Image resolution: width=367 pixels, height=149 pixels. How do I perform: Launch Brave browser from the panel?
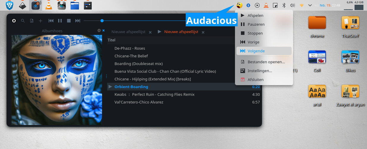pos(10,5)
